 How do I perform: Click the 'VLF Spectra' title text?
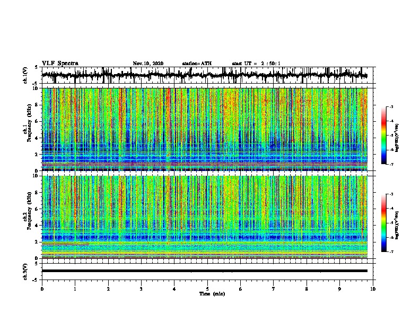60,64
